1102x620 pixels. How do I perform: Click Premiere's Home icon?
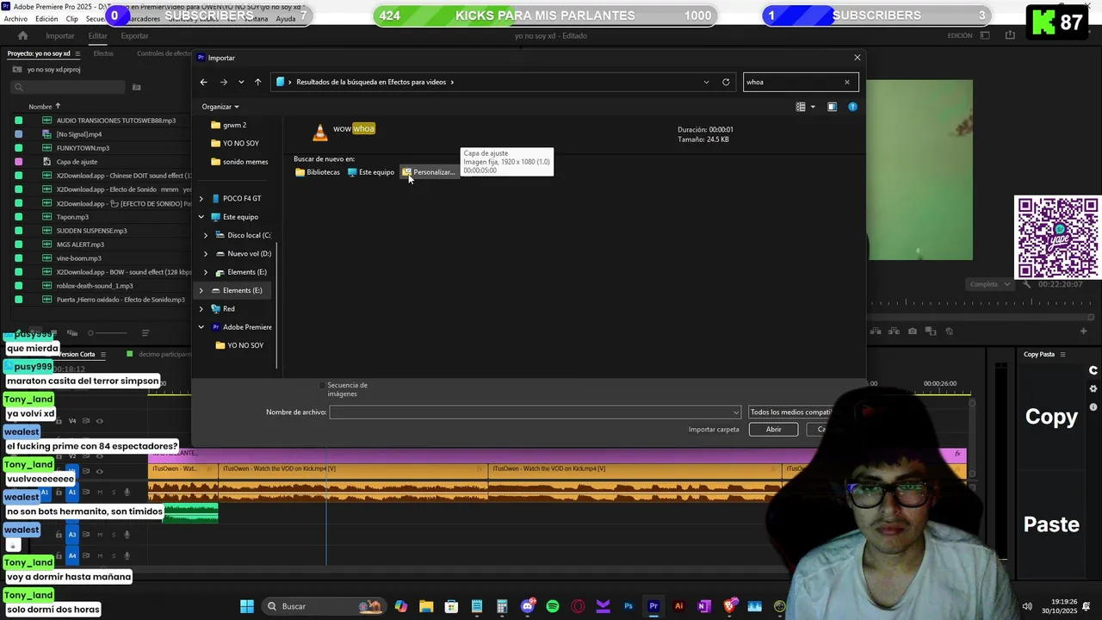[22, 35]
